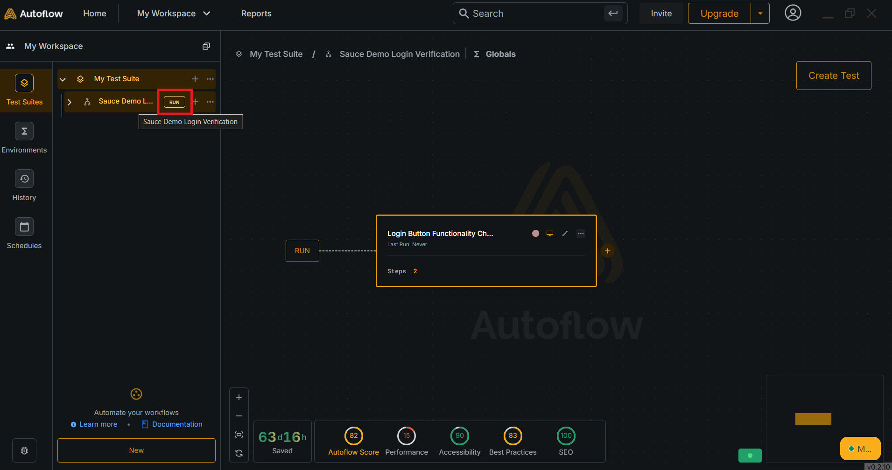Screen dimensions: 892x470
Task: Open Globals in the breadcrumb bar
Action: [x=495, y=54]
